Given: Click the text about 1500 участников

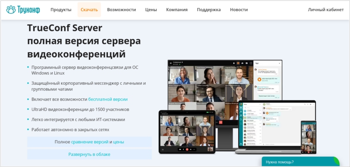Looking at the screenshot, I should pyautogui.click(x=80, y=109).
